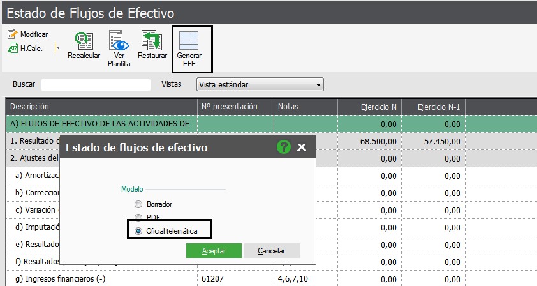This screenshot has height=286, width=537.
Task: Click the Ejercicio N-1 column header
Action: [433, 107]
